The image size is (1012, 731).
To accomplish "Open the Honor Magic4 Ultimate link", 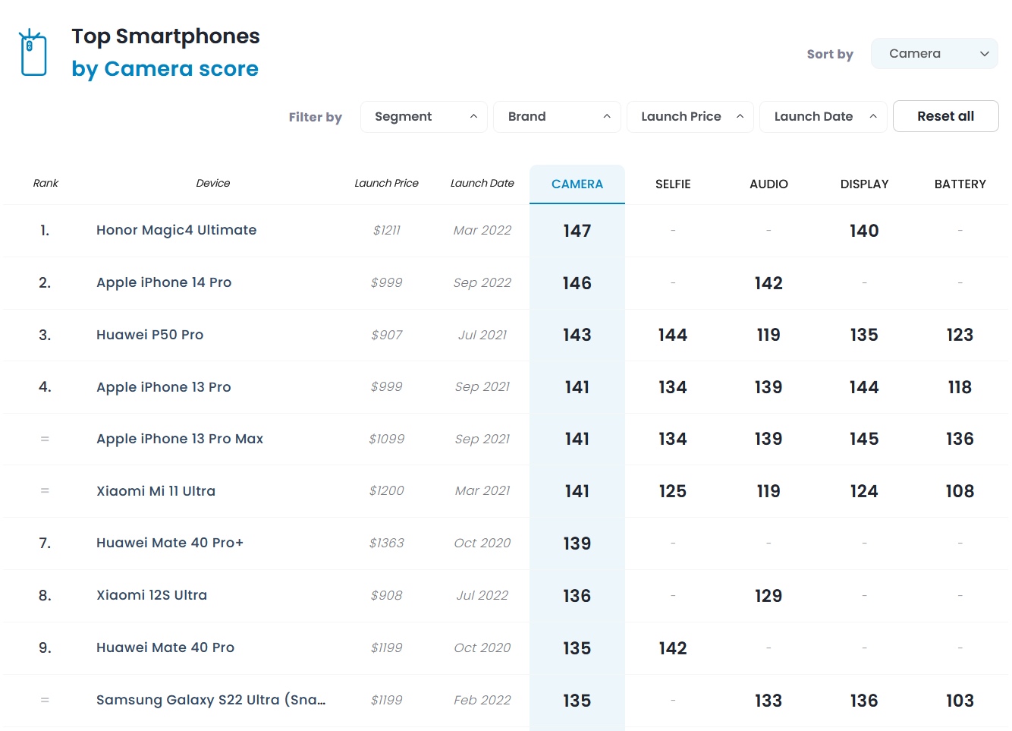I will [176, 230].
